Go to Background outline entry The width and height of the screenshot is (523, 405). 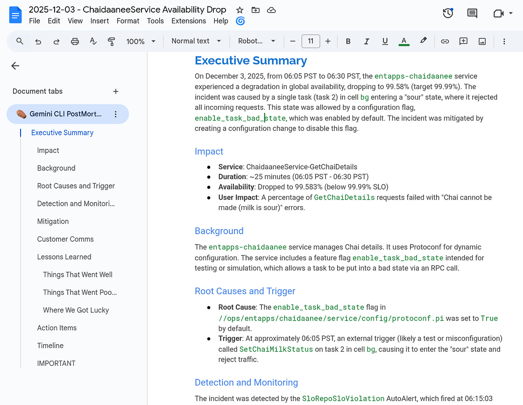pos(56,168)
